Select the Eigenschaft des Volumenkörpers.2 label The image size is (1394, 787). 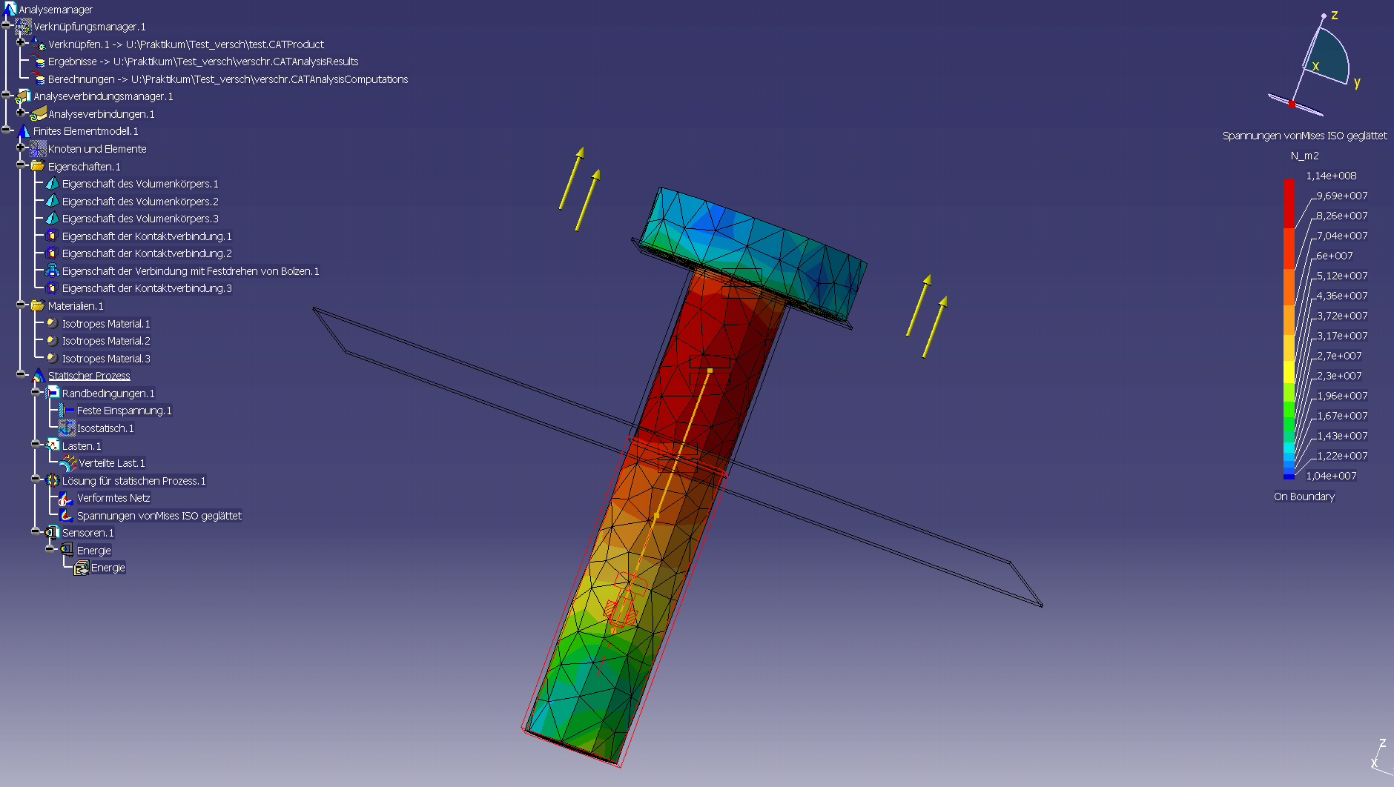click(140, 202)
